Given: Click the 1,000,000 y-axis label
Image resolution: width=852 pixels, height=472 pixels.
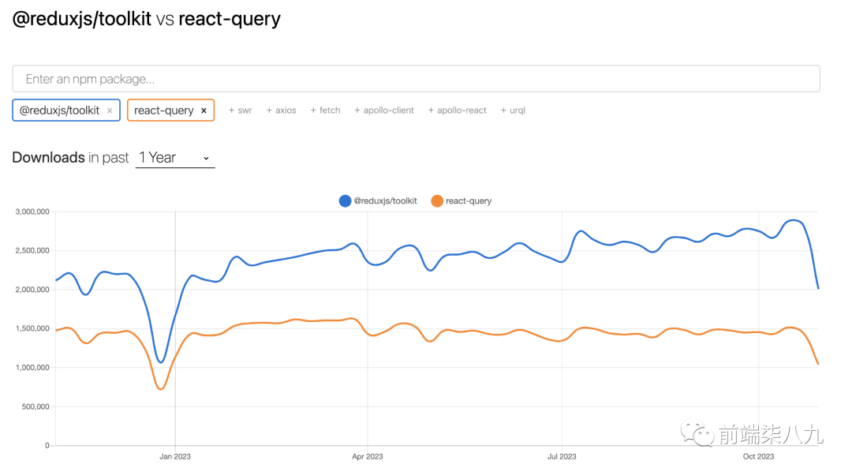Looking at the screenshot, I should click(32, 368).
